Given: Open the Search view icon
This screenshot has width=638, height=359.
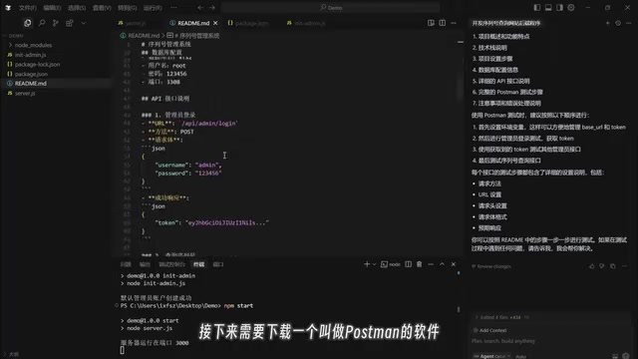Looking at the screenshot, I should coord(42,23).
